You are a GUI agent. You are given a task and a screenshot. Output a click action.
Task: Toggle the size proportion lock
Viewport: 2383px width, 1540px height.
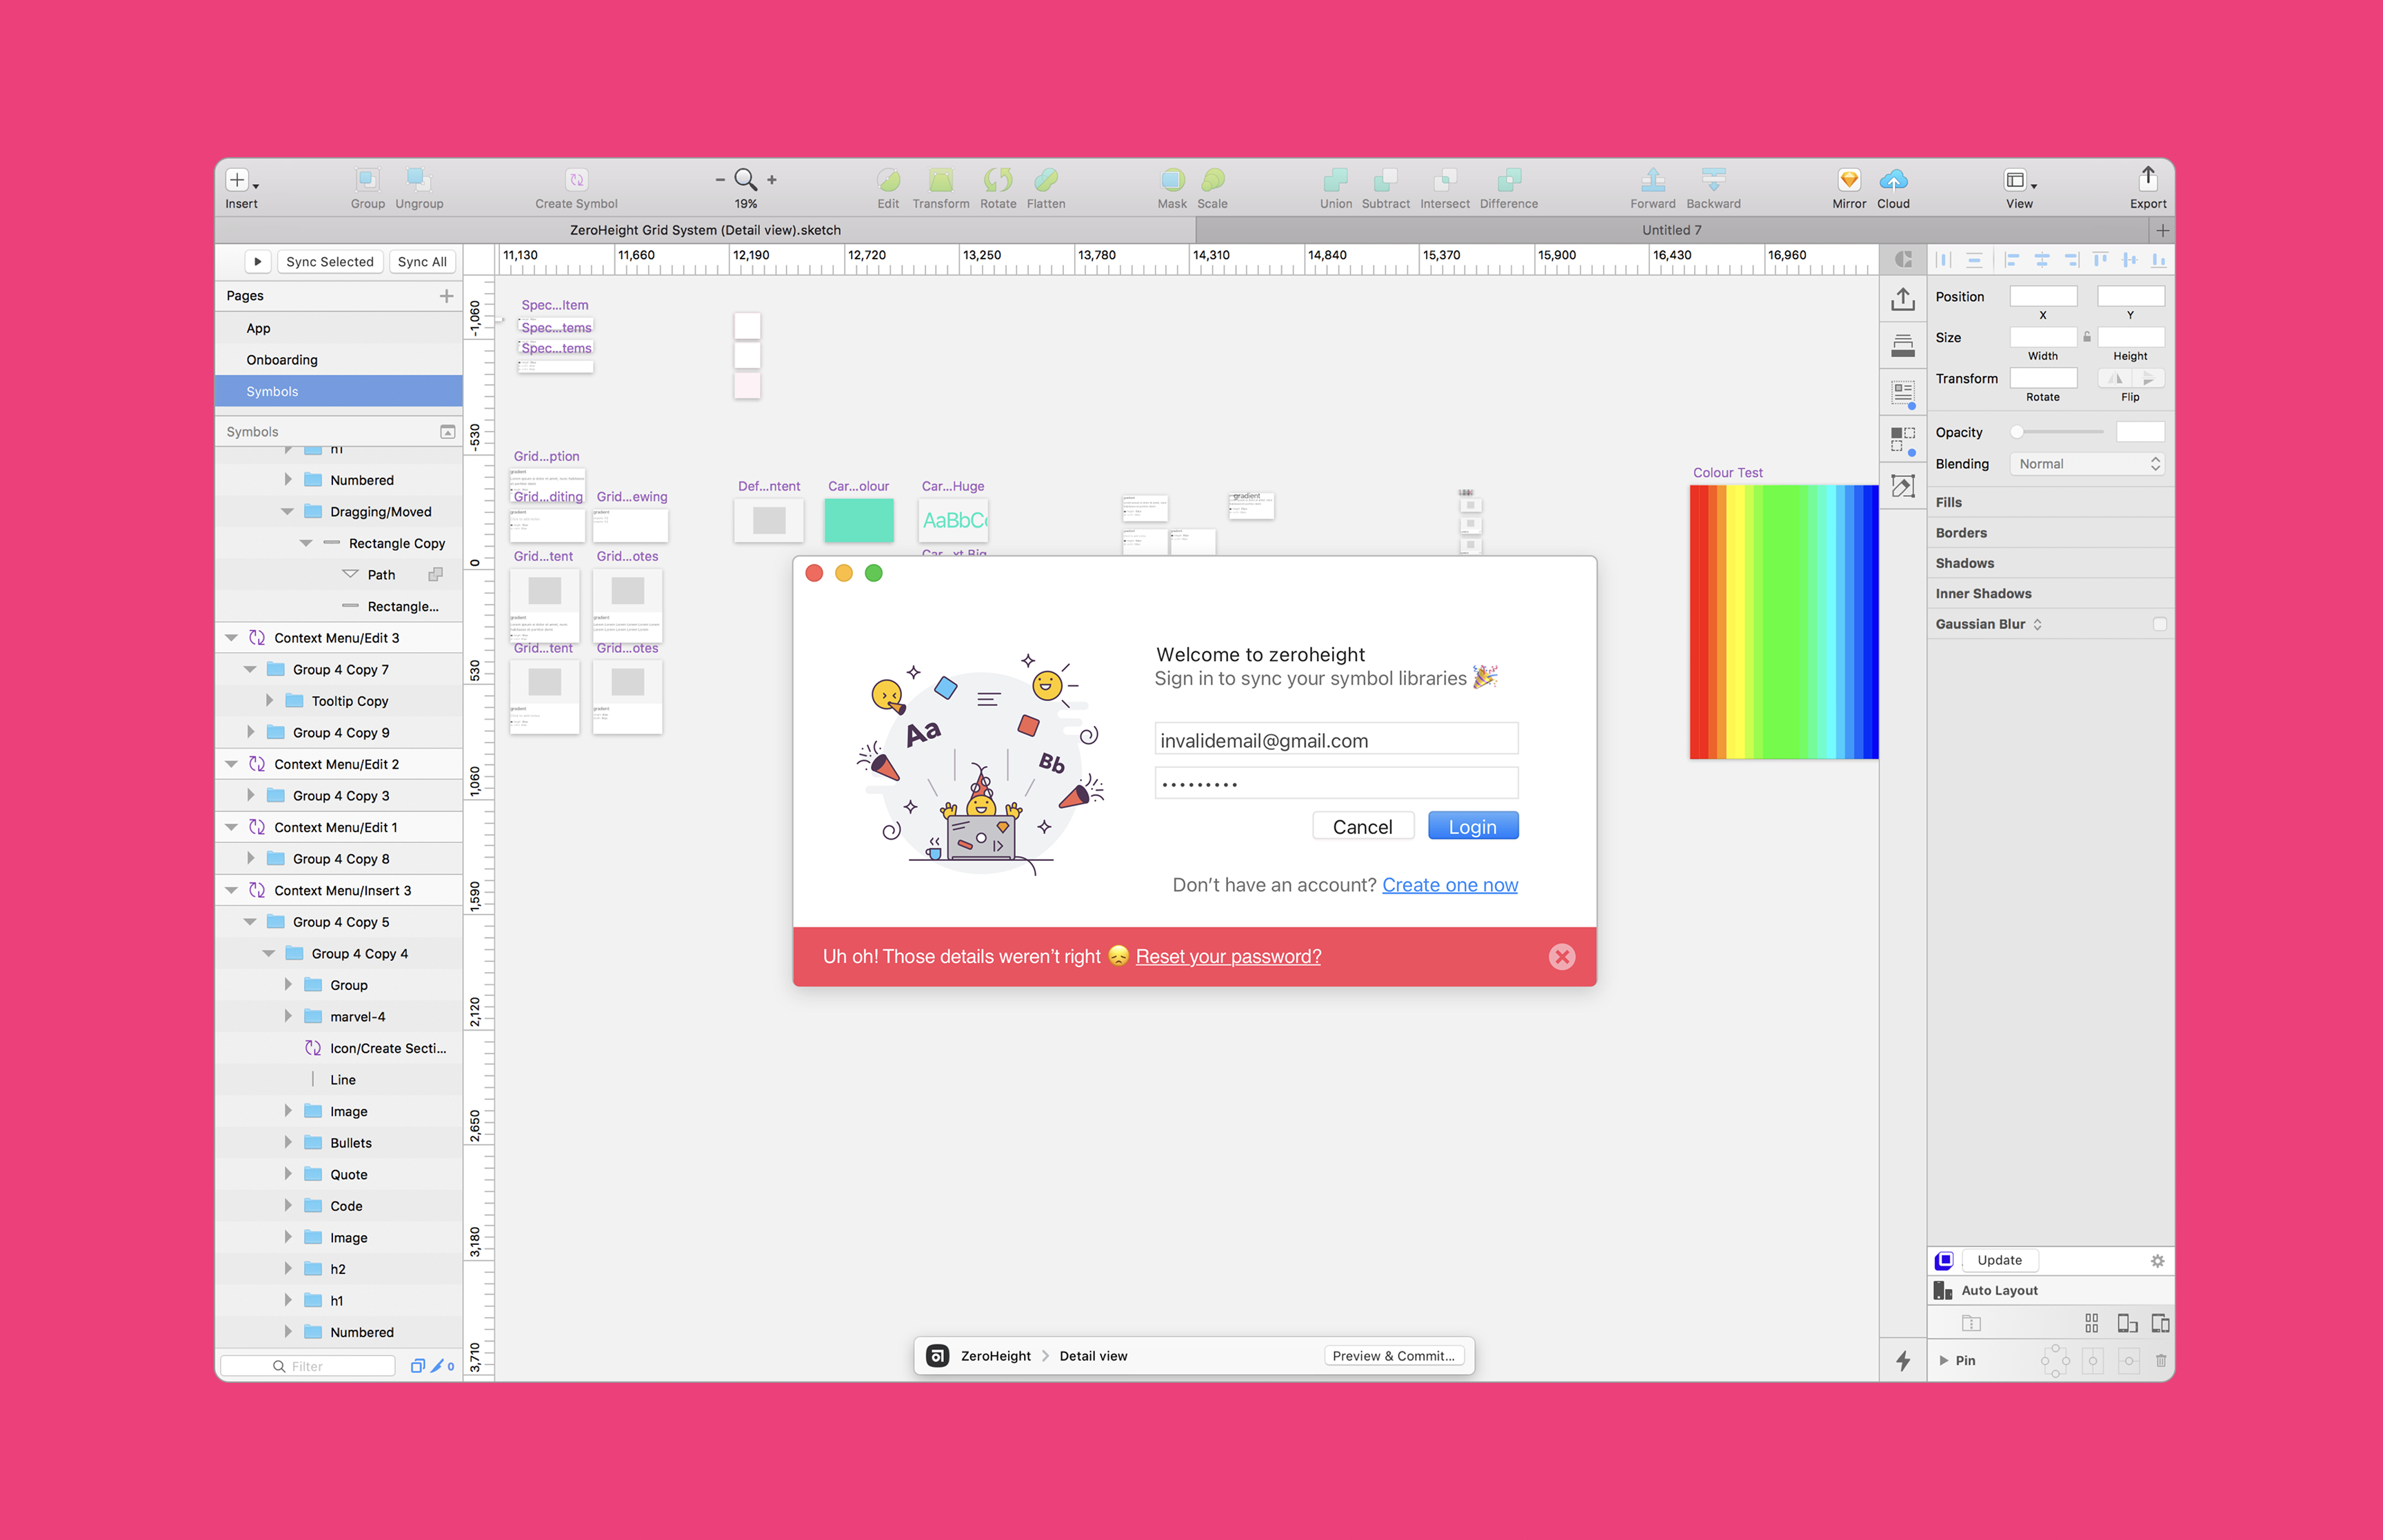(x=2087, y=337)
